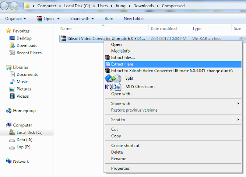Choose Open in the context menu

(x=173, y=44)
